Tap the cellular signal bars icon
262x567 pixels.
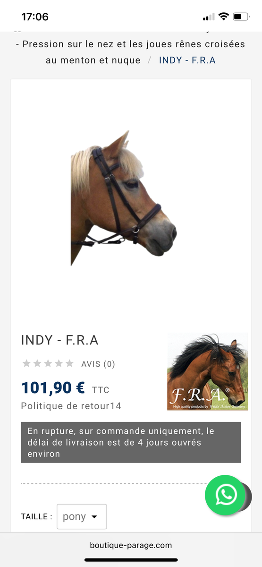click(x=208, y=17)
